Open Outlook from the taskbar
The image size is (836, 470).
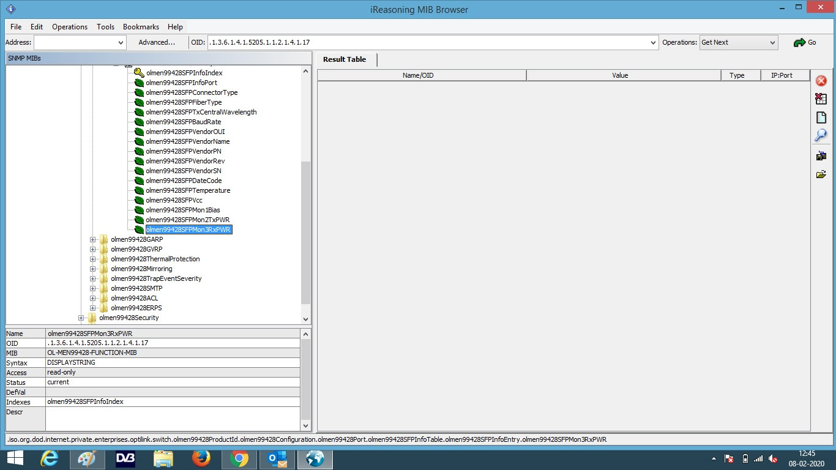pos(277,459)
